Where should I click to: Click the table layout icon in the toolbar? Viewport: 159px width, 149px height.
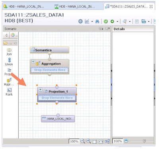click(143, 21)
